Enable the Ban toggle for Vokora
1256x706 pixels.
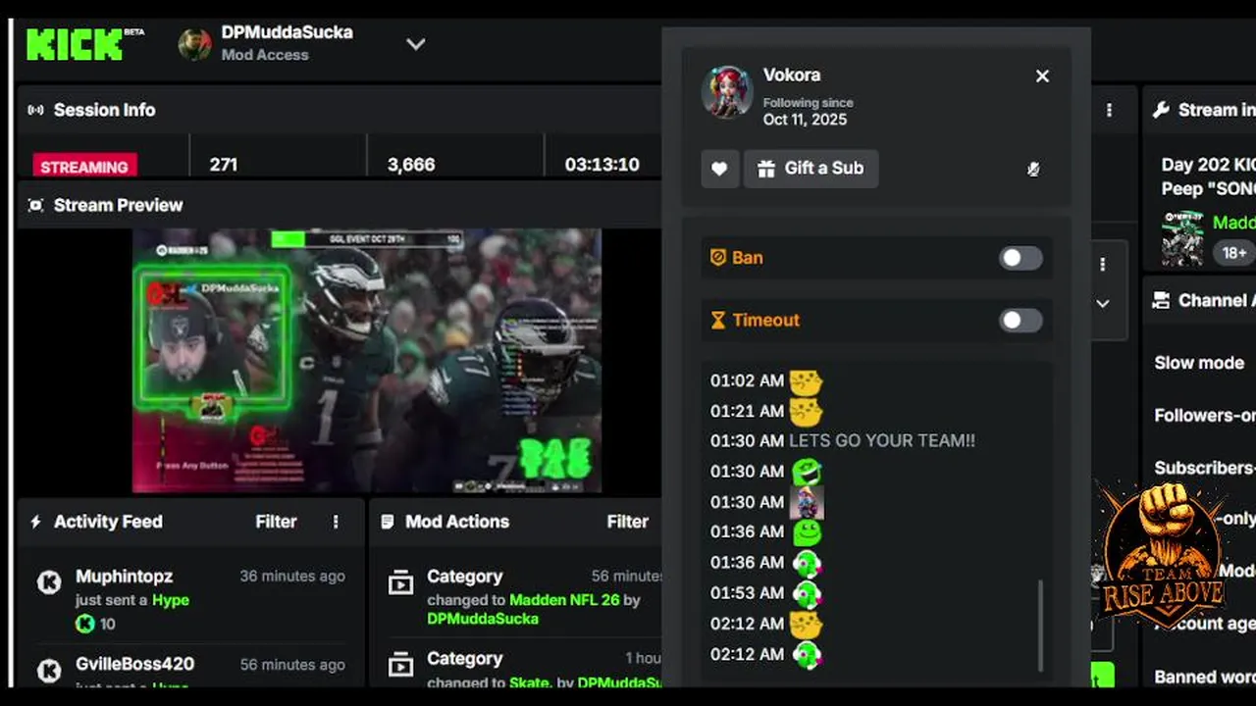click(x=1020, y=258)
